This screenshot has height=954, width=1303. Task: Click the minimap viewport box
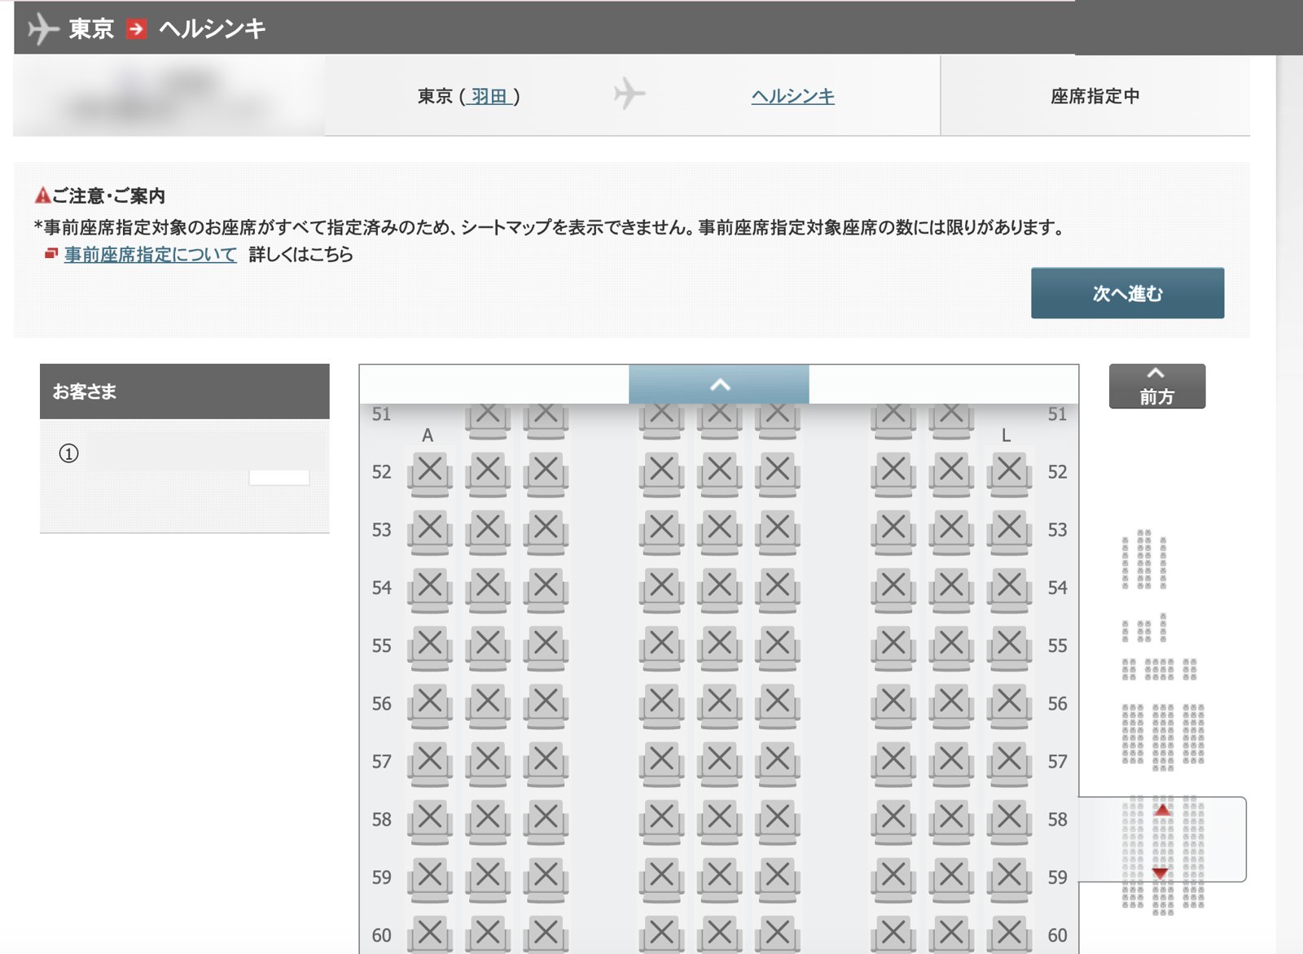tap(1163, 839)
